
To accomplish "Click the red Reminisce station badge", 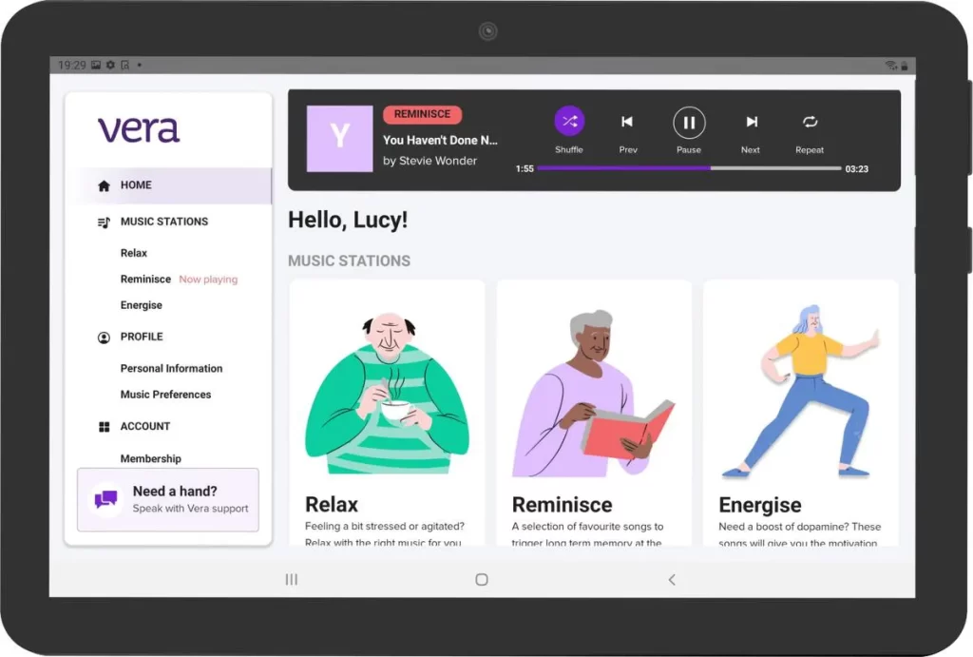I will click(422, 114).
